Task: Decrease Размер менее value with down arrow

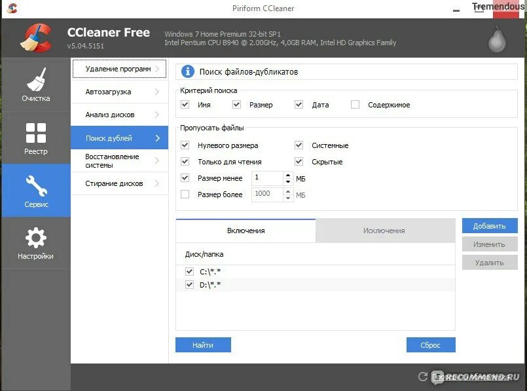Action: click(x=288, y=181)
